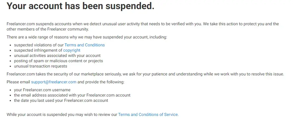The height and width of the screenshot is (125, 293).
Task: Open the Terms and Conditions link
Action: click(x=85, y=45)
